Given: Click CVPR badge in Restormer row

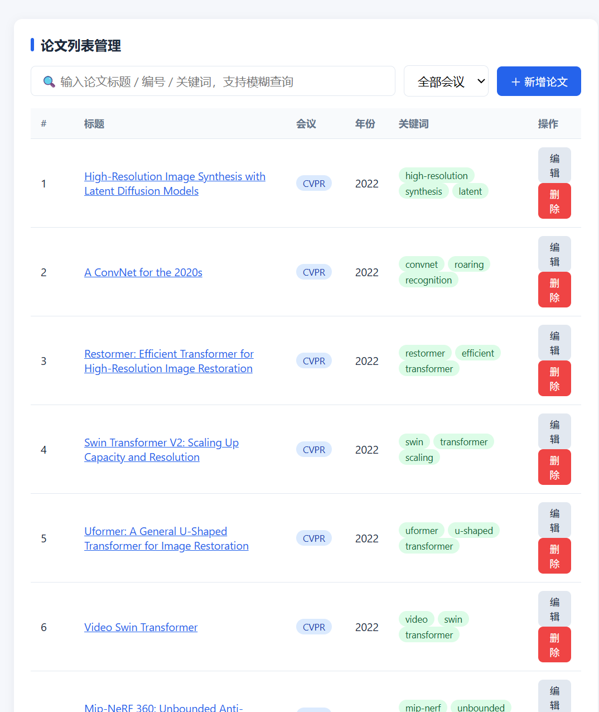Looking at the screenshot, I should click(314, 361).
